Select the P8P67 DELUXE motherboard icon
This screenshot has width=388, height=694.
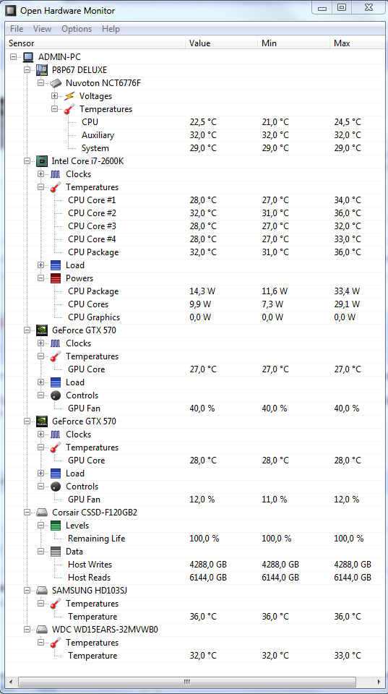click(42, 70)
